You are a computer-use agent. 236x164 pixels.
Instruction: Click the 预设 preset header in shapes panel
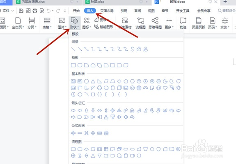[75, 34]
